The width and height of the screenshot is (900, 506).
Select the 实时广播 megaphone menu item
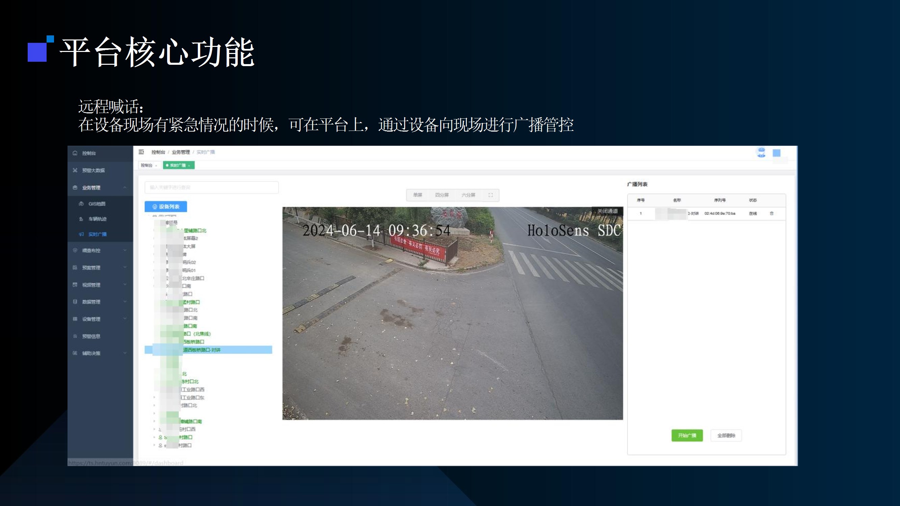97,234
